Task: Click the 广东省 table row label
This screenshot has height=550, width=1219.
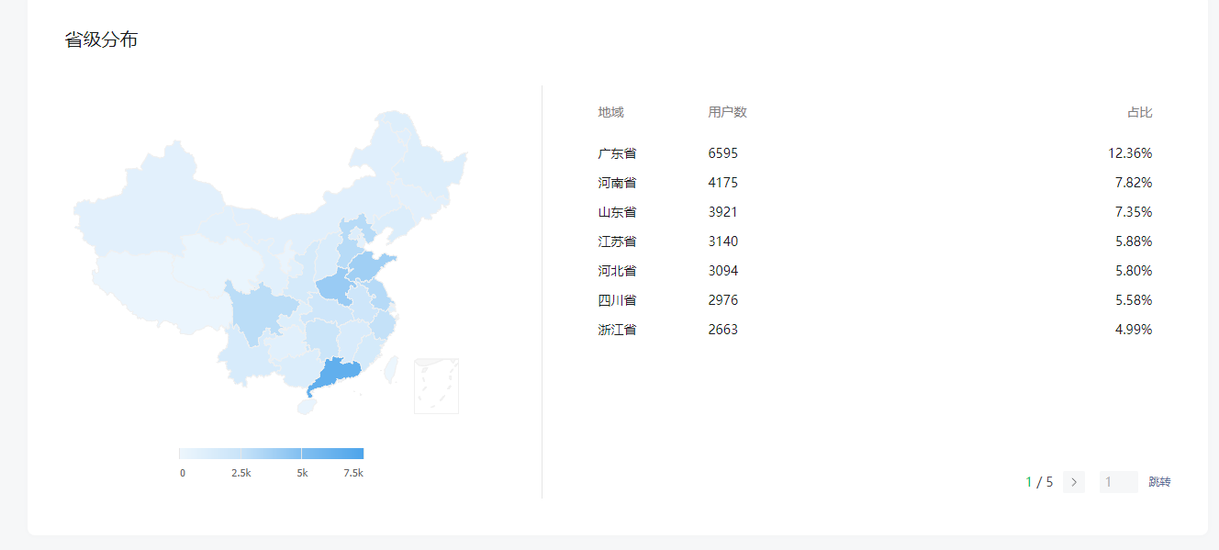Action: pos(617,153)
